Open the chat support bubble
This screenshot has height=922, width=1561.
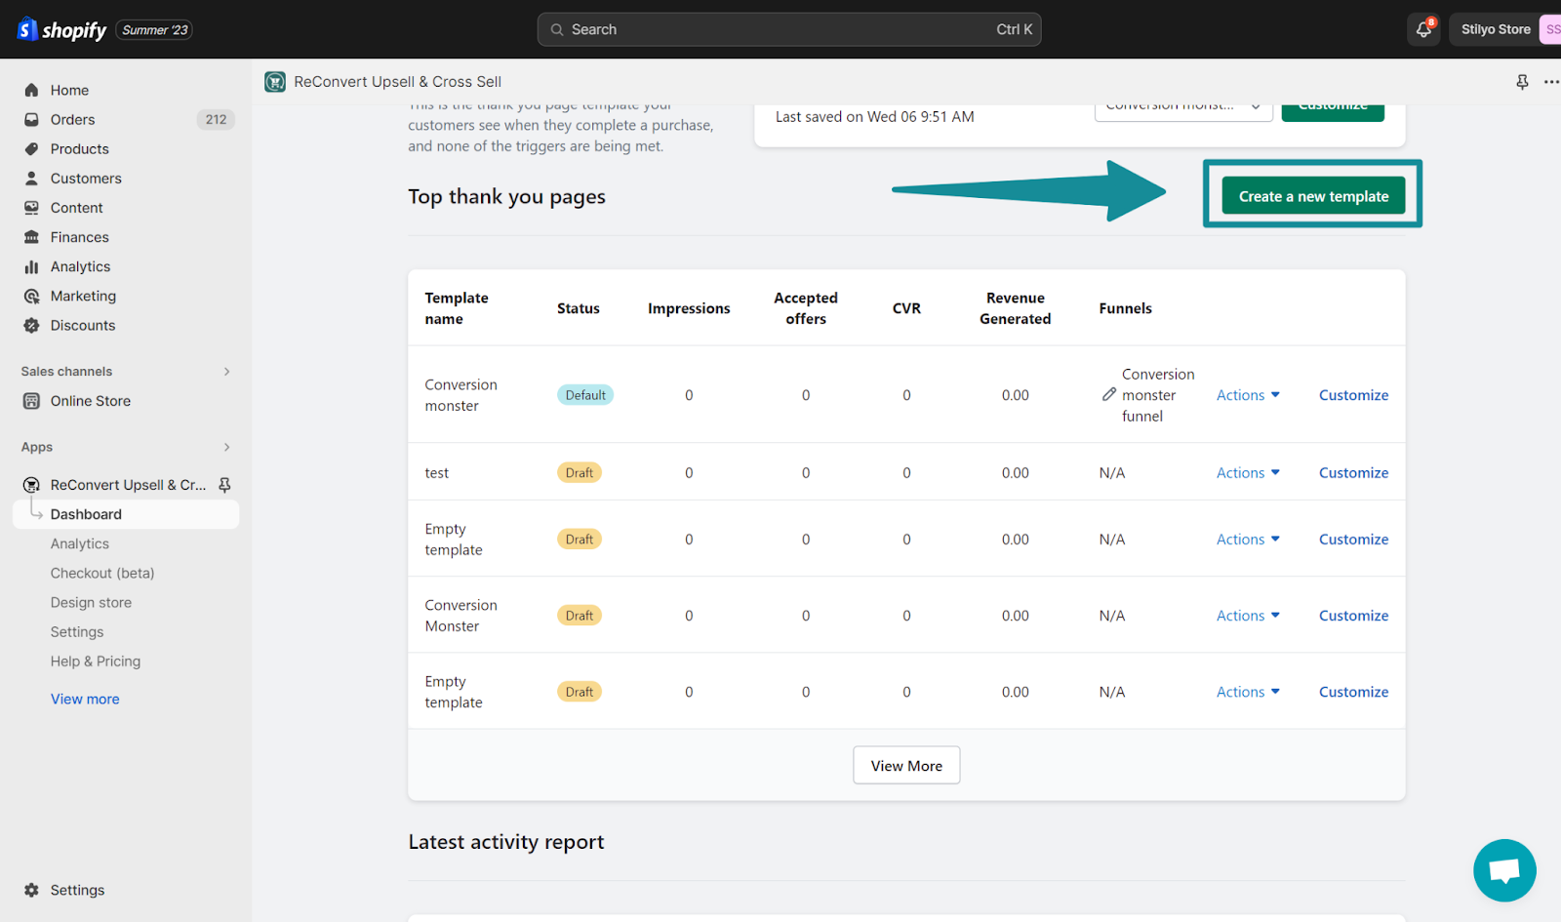tap(1503, 870)
